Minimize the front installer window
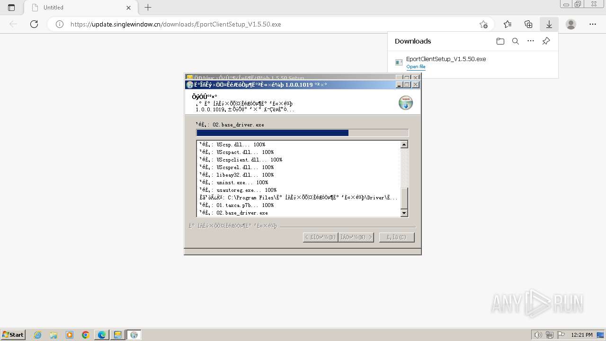Image resolution: width=606 pixels, height=341 pixels. click(x=399, y=85)
